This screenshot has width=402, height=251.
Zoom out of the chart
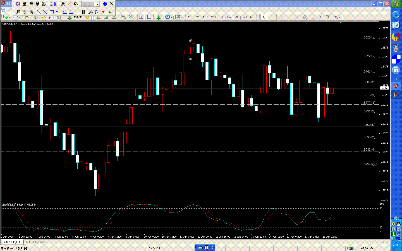click(x=131, y=17)
